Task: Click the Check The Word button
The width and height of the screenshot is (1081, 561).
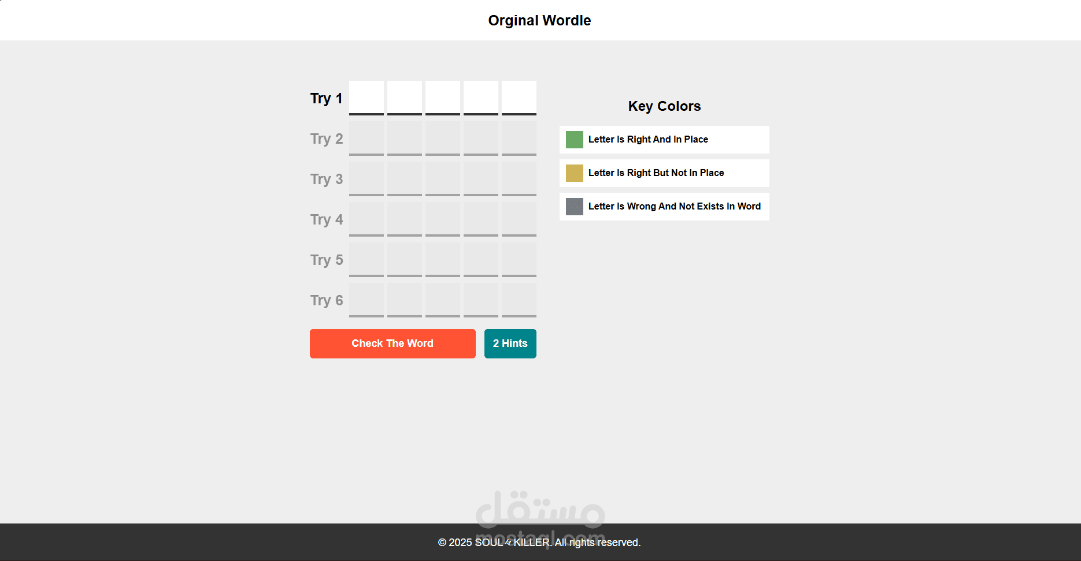Action: click(x=393, y=343)
